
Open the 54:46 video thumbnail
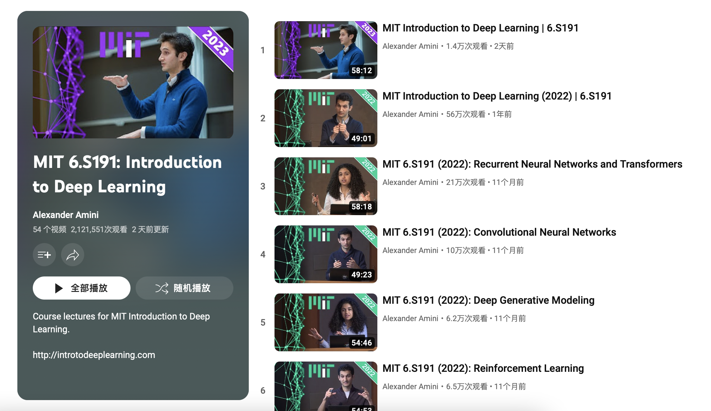point(326,322)
